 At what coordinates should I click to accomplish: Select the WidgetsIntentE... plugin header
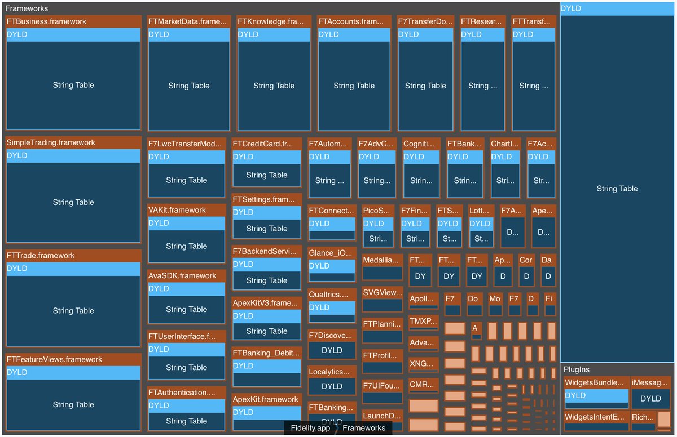coord(596,417)
